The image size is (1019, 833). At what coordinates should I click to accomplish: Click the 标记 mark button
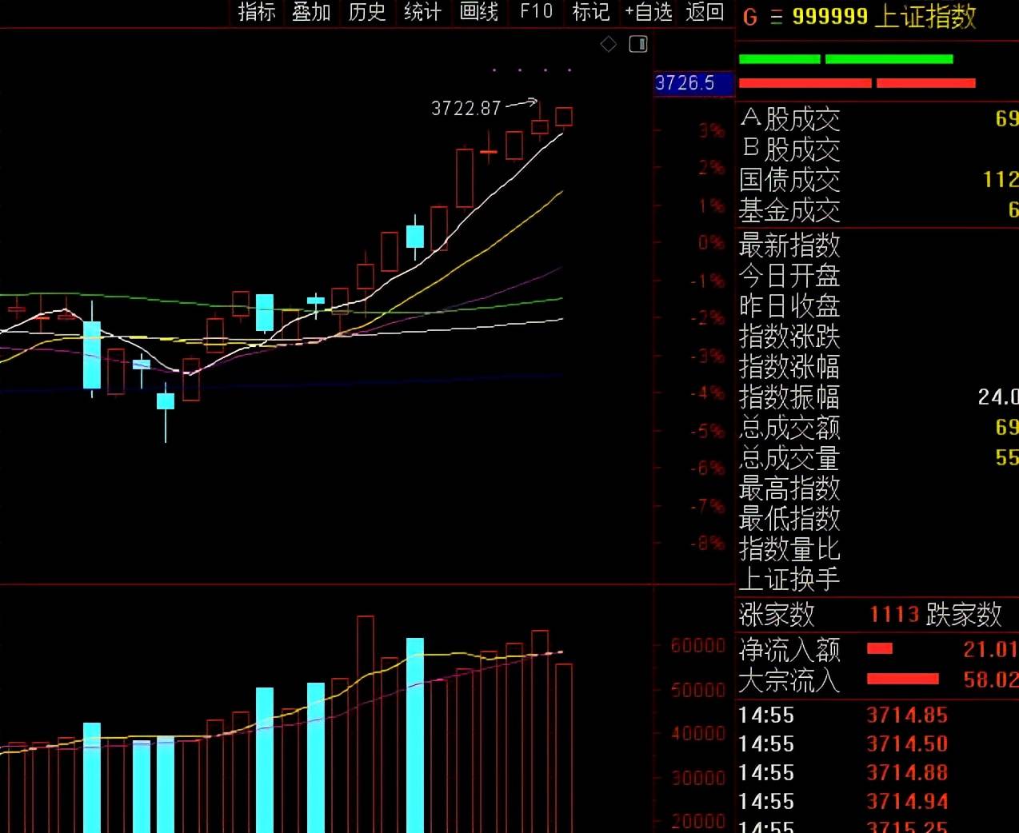pyautogui.click(x=591, y=12)
